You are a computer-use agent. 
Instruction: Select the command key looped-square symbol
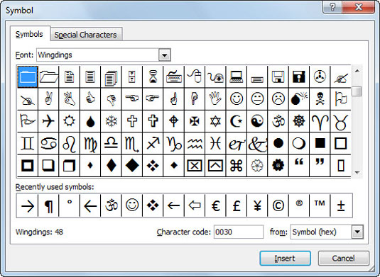point(237,166)
